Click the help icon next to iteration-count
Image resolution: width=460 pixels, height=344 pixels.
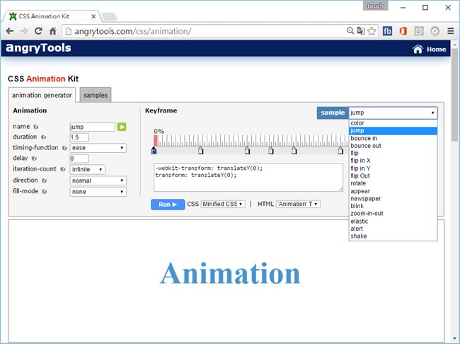tap(64, 170)
